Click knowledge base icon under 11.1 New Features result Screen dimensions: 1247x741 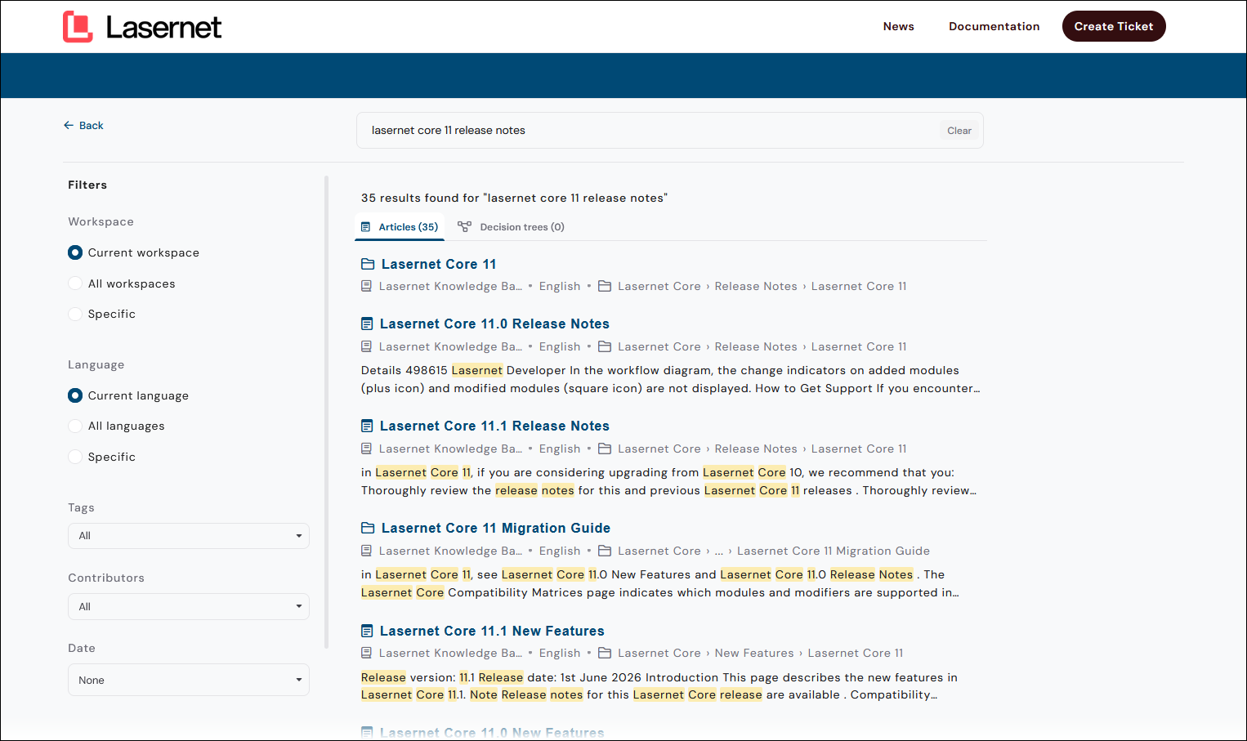[366, 654]
